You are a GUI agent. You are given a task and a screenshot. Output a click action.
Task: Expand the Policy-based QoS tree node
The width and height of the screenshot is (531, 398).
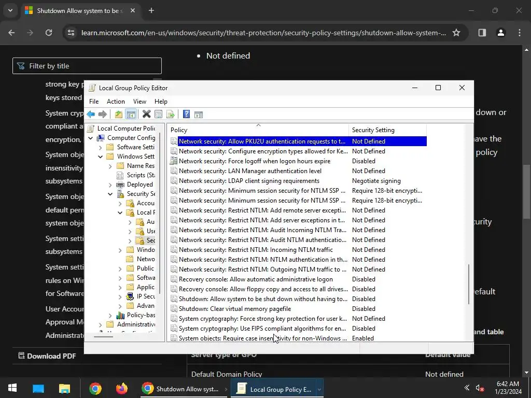[x=110, y=316]
